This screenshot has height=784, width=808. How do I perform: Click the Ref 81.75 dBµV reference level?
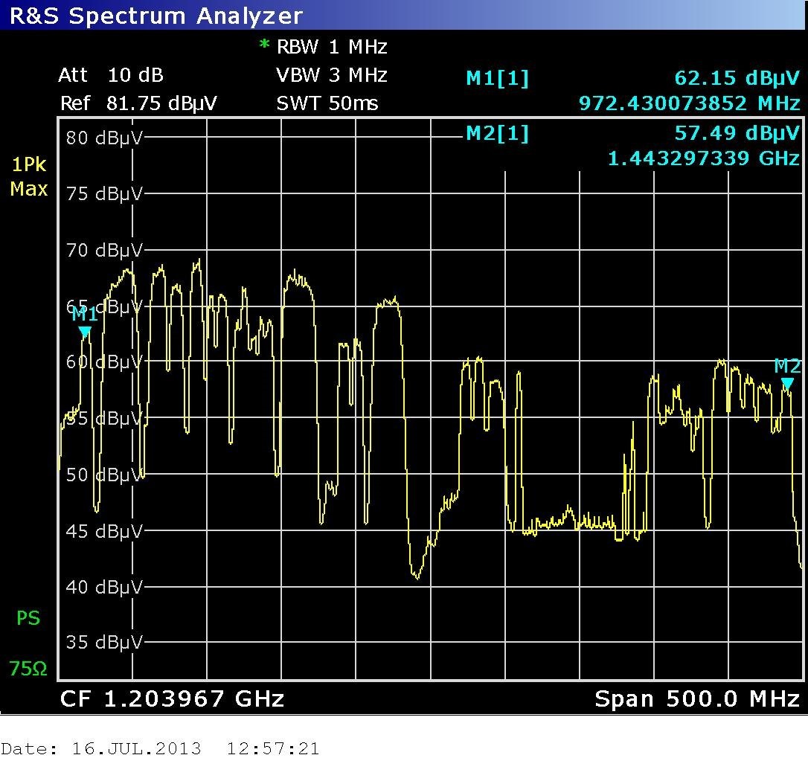pos(138,103)
